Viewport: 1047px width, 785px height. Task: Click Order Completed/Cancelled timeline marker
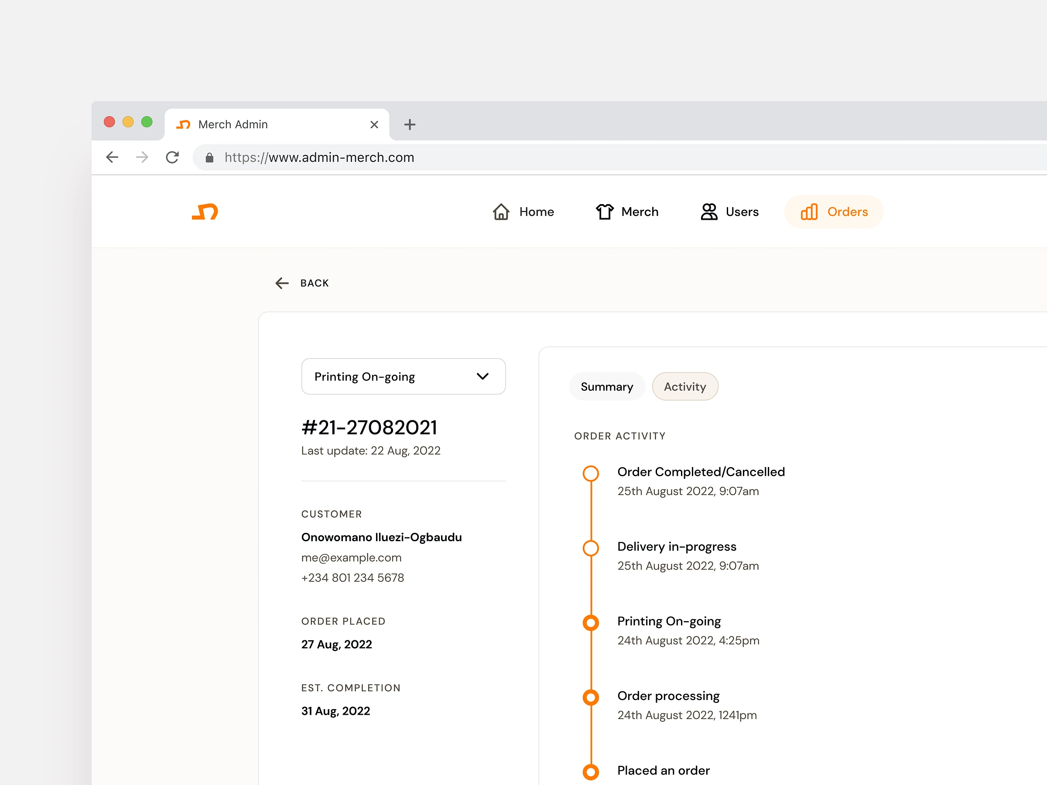[590, 473]
